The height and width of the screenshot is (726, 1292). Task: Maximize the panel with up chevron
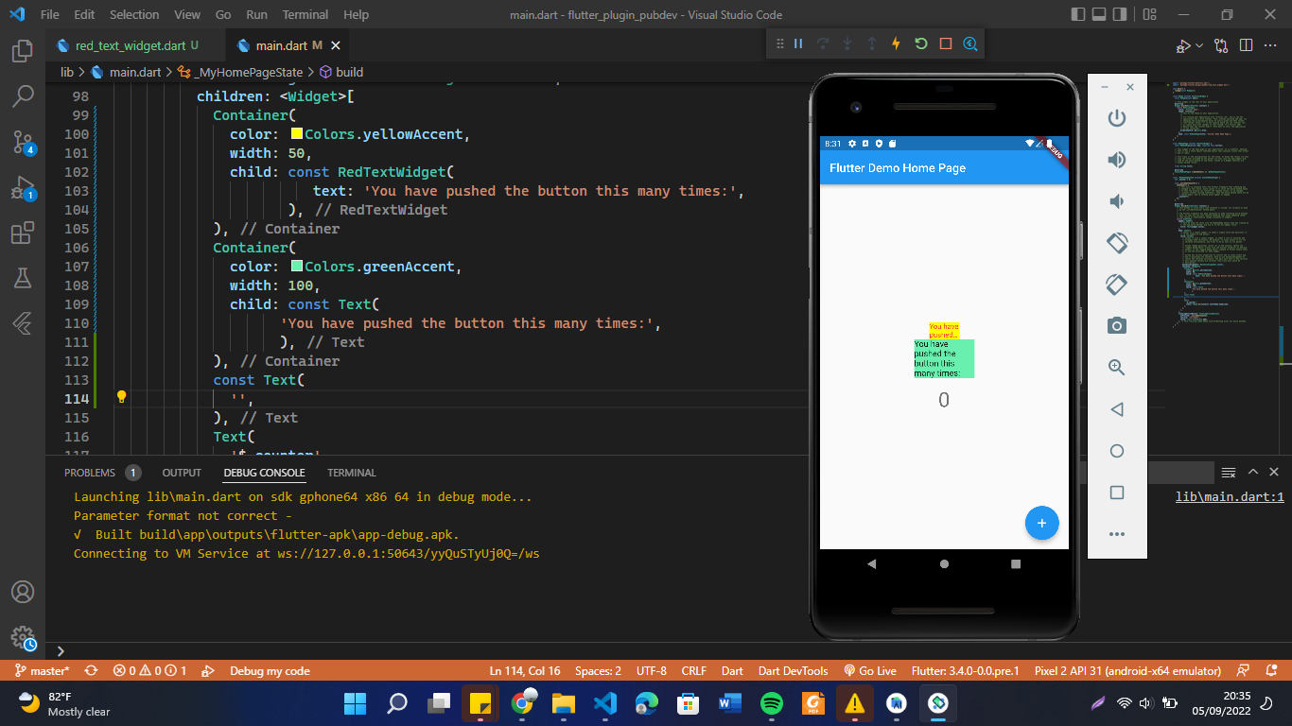(x=1252, y=472)
